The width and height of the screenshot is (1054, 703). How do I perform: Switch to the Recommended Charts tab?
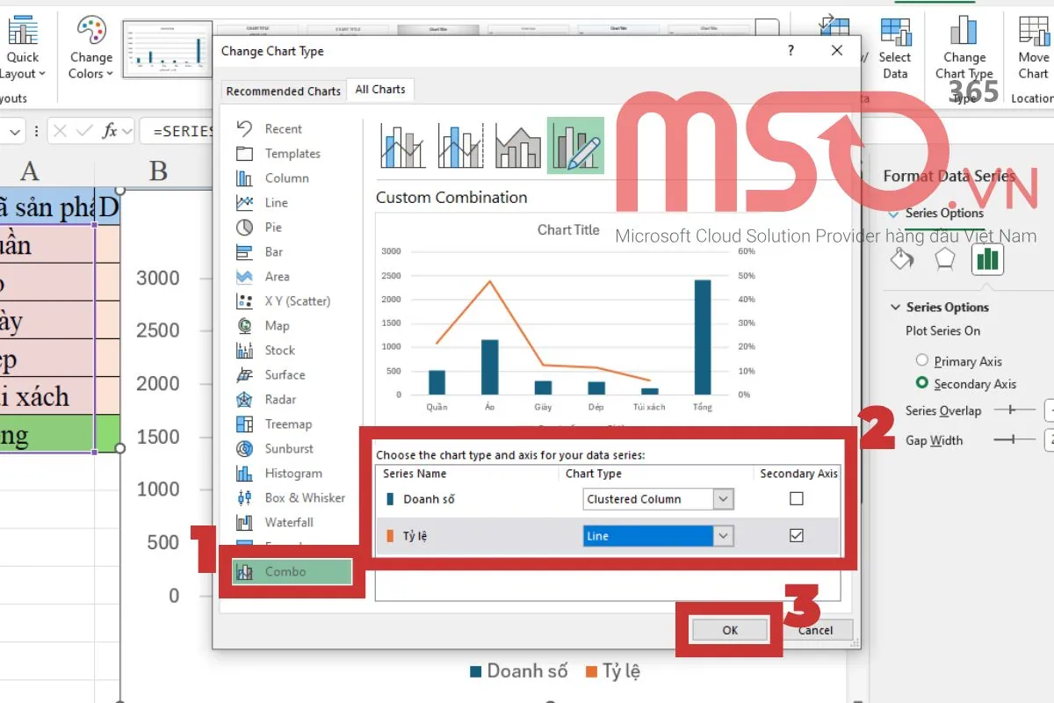point(283,90)
